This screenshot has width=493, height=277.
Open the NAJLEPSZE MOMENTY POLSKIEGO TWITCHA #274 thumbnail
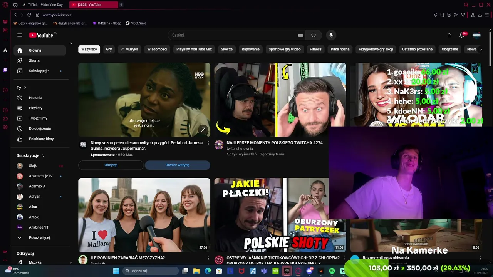280,100
